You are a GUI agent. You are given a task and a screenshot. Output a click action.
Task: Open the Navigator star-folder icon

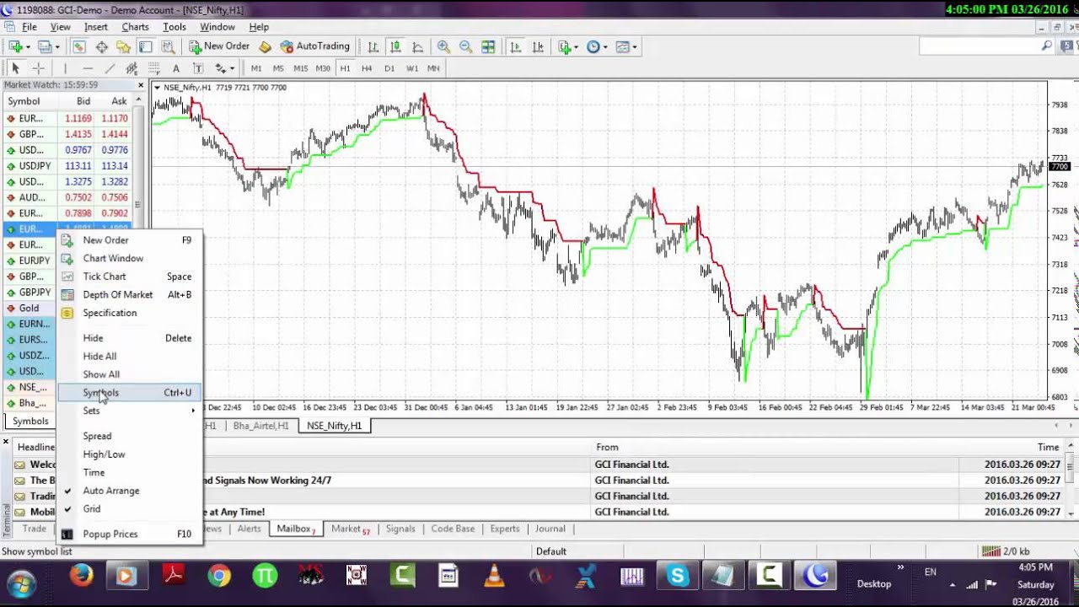pos(123,47)
